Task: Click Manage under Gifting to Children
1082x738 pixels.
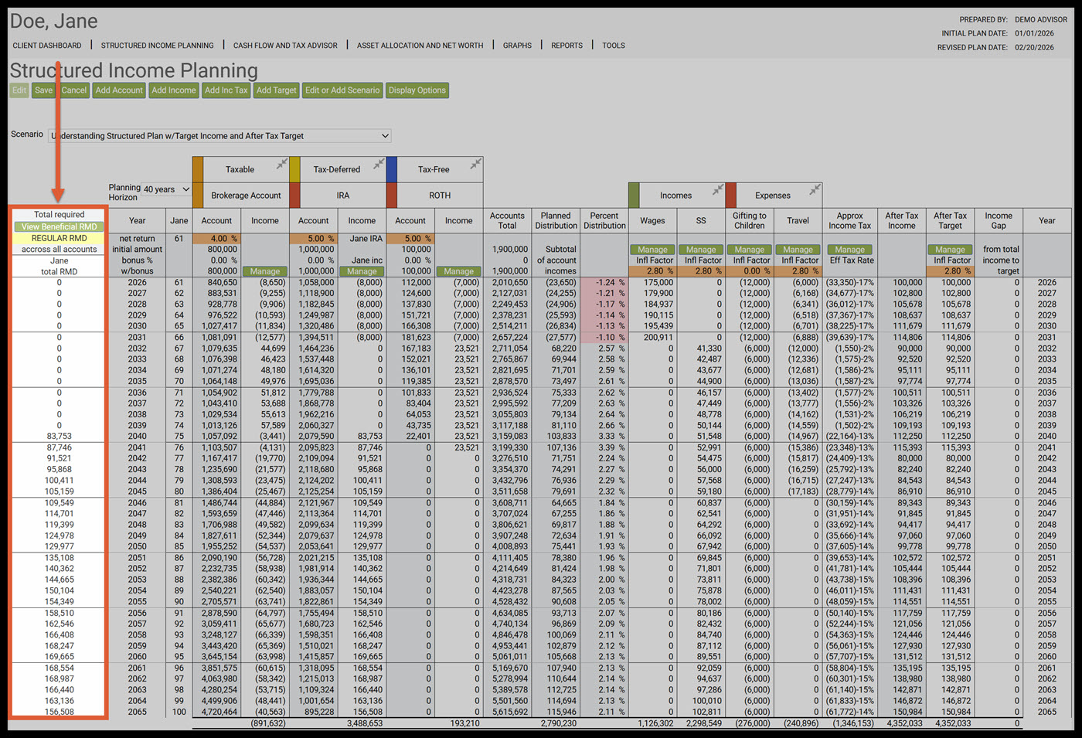Action: [750, 250]
